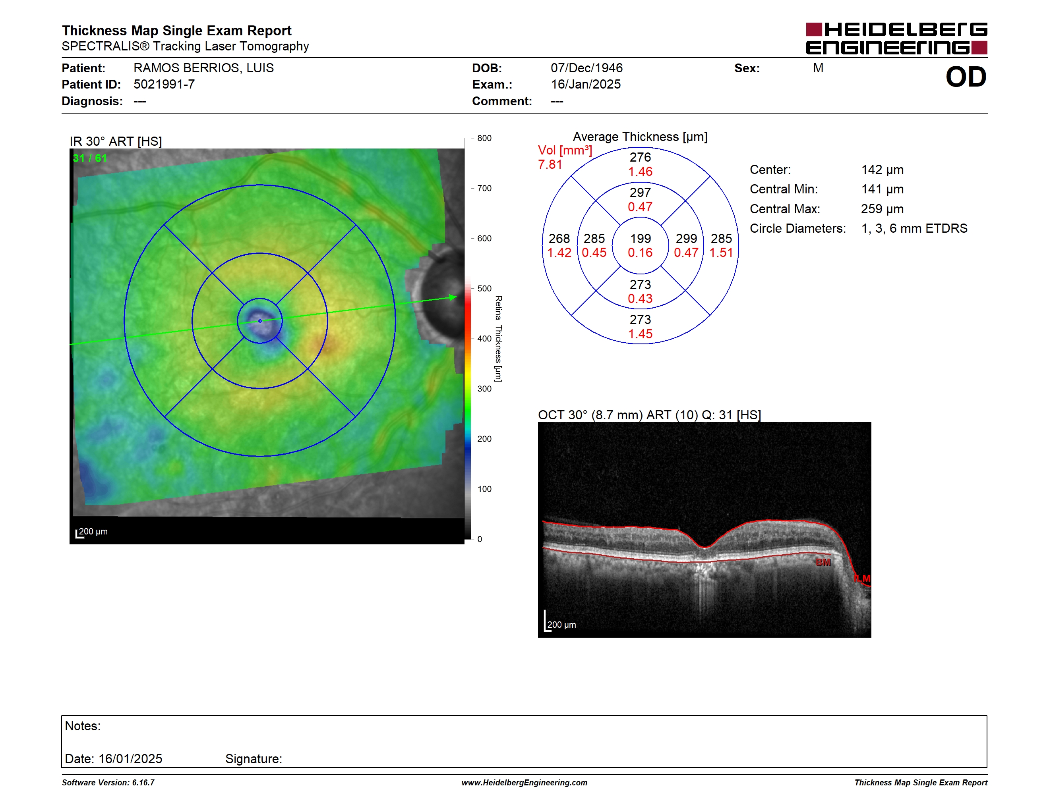This screenshot has width=1049, height=810.
Task: Click the 800 tick on color scale
Action: tap(484, 138)
